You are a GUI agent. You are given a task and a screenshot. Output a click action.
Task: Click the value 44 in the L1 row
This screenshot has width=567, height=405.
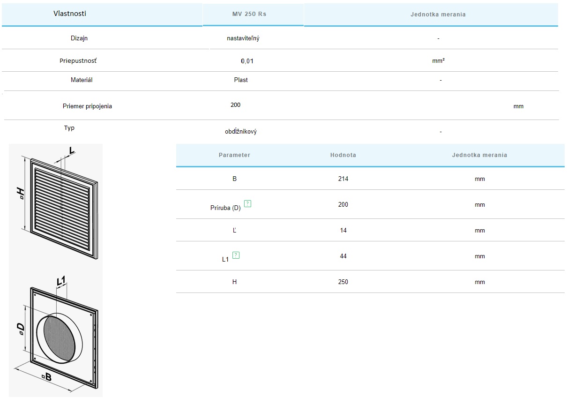pos(343,256)
